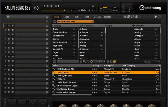The height and width of the screenshot is (107, 168).
Task: Toggle the lock icon in toolbar
Action: [136, 17]
